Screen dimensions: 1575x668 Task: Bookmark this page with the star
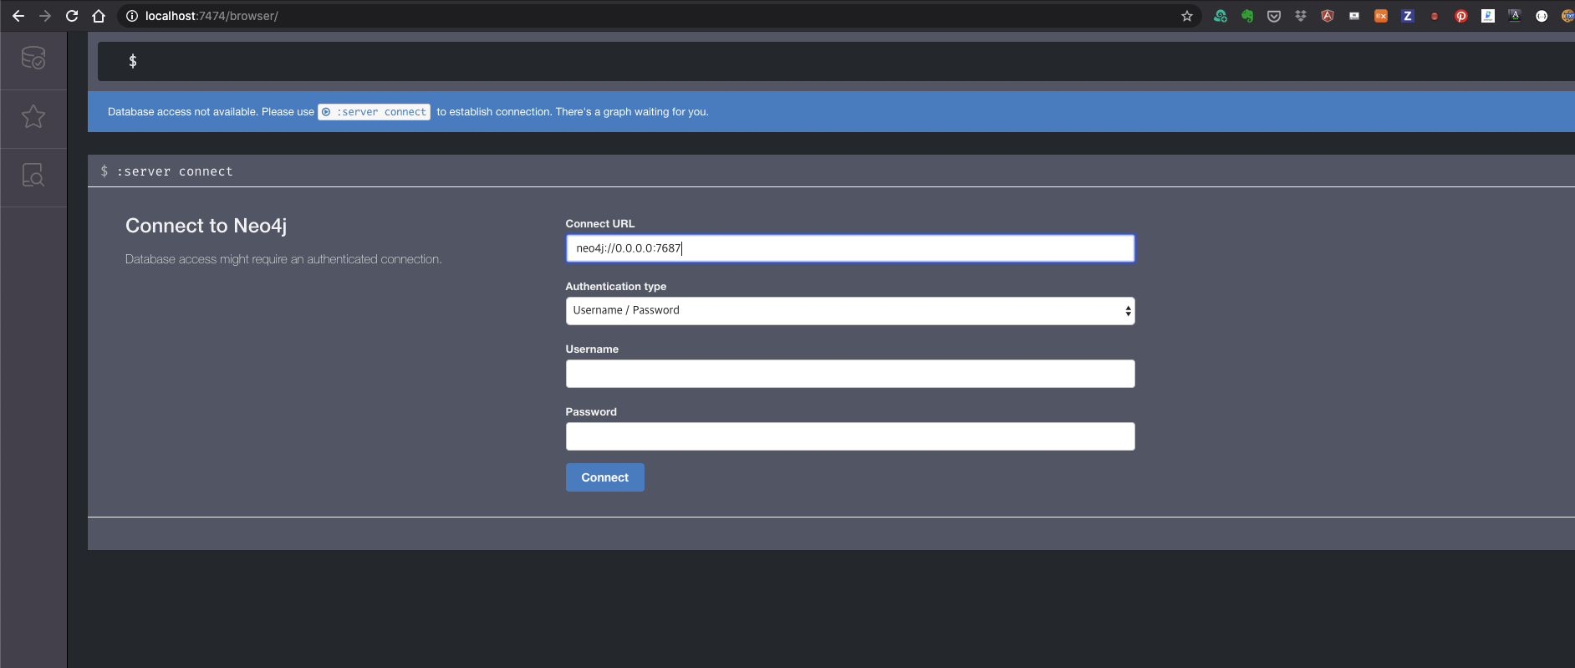[x=1187, y=16]
